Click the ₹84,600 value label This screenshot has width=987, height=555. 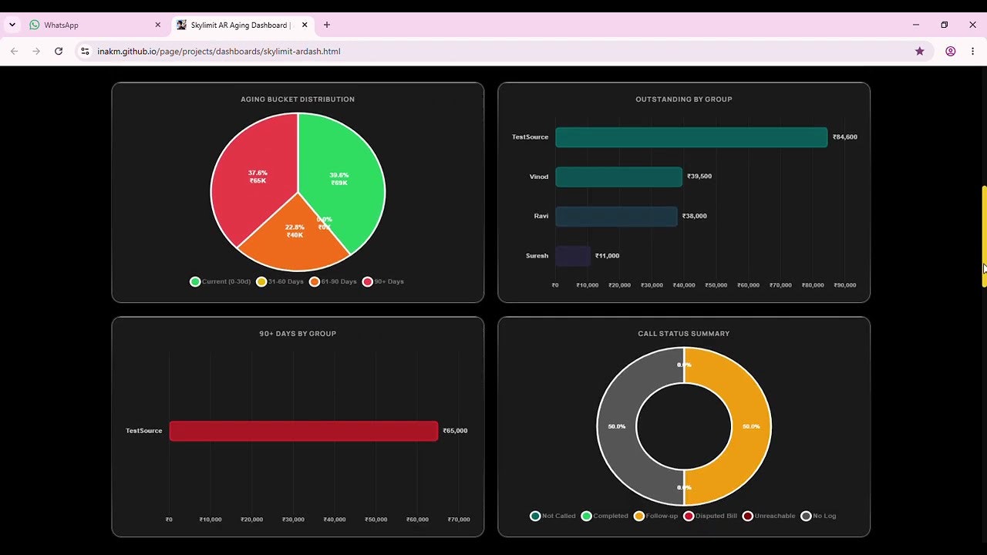coord(845,137)
